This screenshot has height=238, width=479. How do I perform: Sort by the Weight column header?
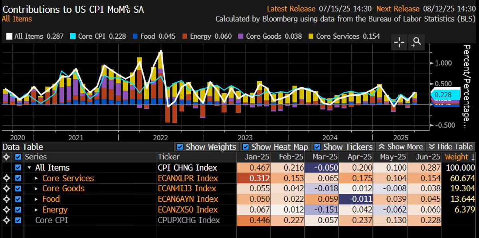click(x=459, y=157)
